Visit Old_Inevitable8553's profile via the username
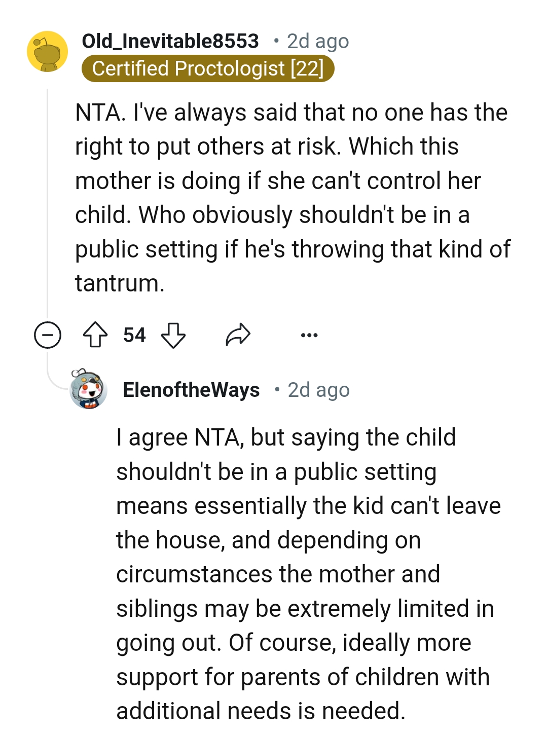 click(x=170, y=41)
